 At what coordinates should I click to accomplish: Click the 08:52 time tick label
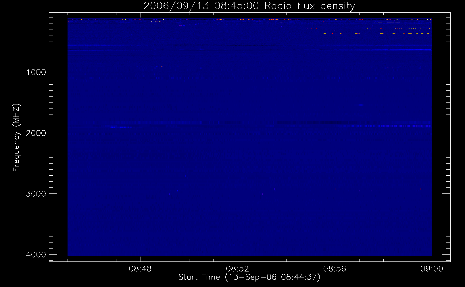[237, 269]
